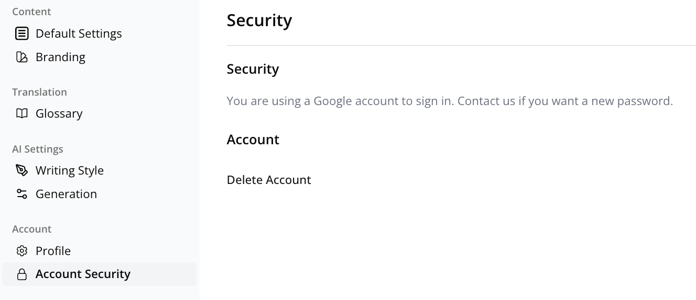This screenshot has width=696, height=300.
Task: Click the Translation group label in sidebar
Action: [x=39, y=92]
